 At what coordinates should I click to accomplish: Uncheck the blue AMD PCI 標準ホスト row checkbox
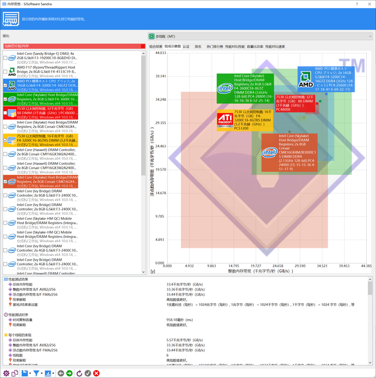pyautogui.click(x=5, y=85)
